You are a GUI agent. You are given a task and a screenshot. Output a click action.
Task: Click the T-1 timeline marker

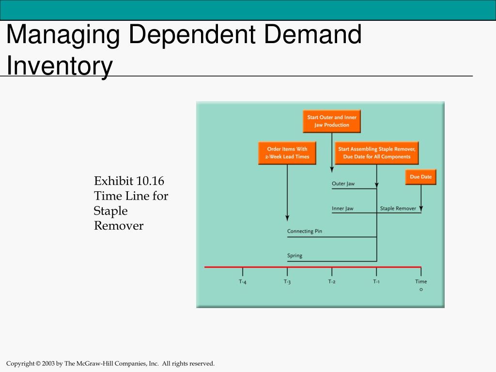point(376,281)
